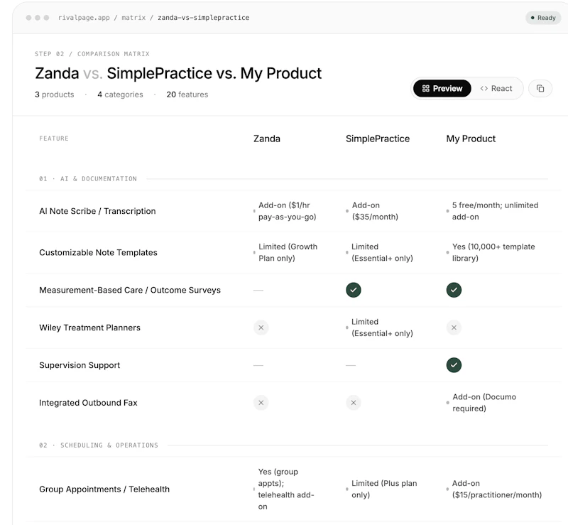This screenshot has width=568, height=525.
Task: Click SimplePractice X icon for Integrated Outbound Fax
Action: point(353,403)
